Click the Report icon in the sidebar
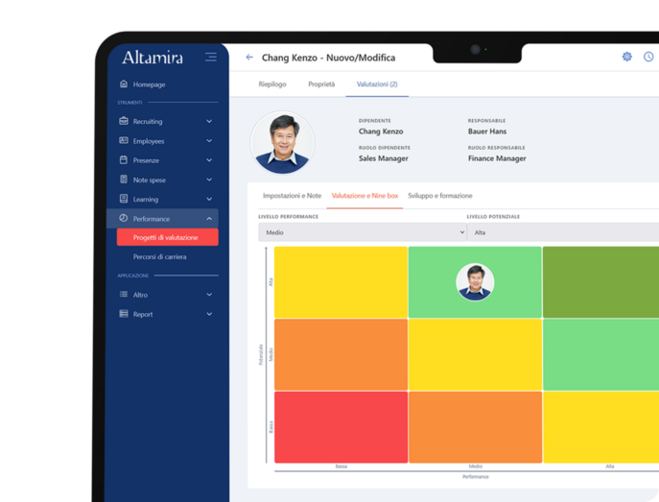This screenshot has height=502, width=659. tap(124, 314)
